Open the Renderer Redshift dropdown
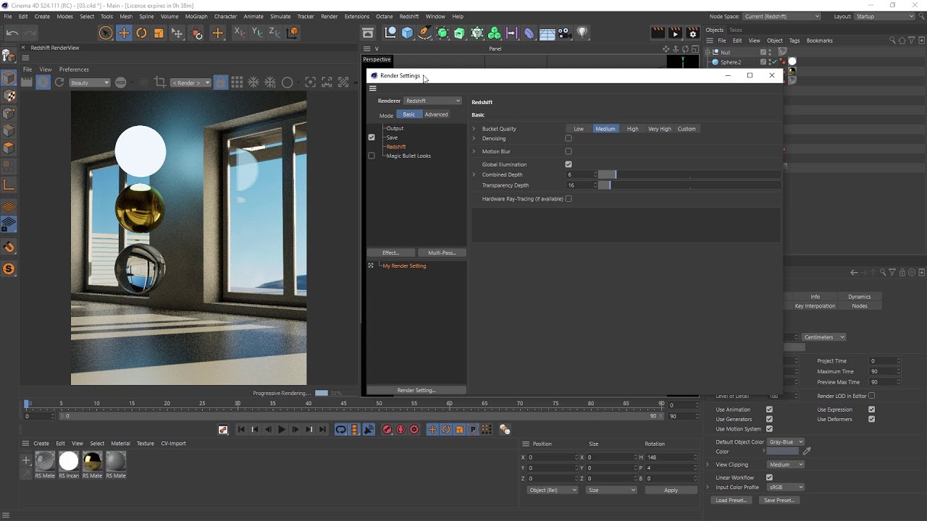This screenshot has width=927, height=521. point(432,101)
